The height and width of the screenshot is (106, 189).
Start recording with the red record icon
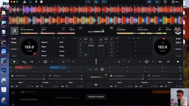pyautogui.click(x=41, y=2)
